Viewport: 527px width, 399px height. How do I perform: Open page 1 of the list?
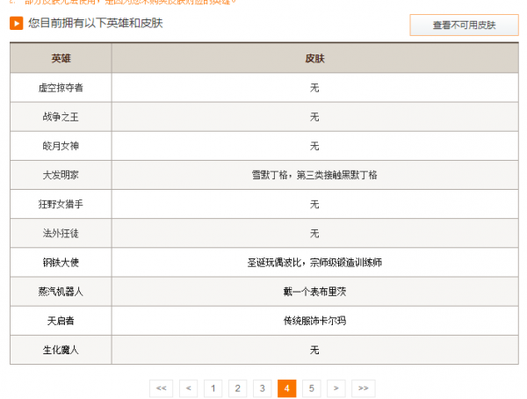[213, 388]
